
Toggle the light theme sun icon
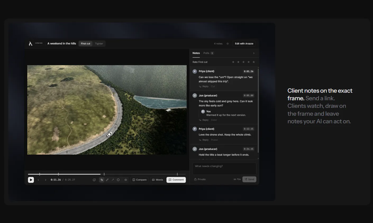(228, 44)
